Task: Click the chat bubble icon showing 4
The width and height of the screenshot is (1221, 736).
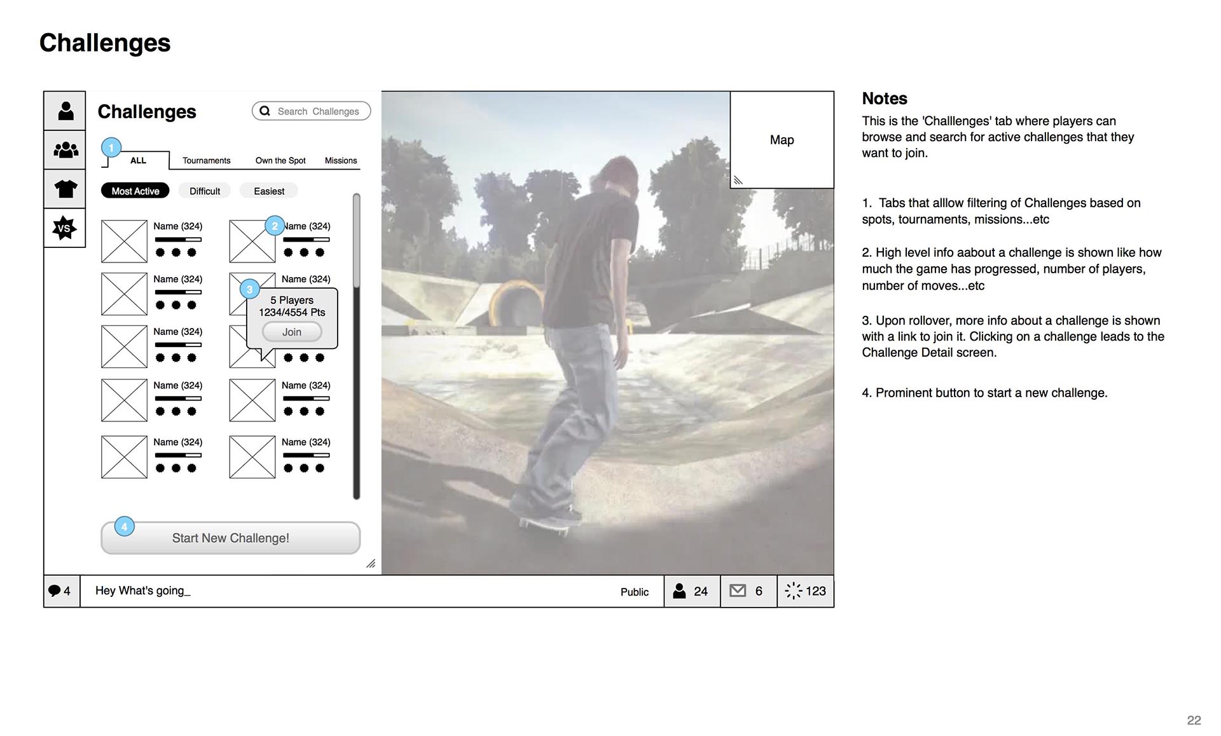Action: pos(55,591)
